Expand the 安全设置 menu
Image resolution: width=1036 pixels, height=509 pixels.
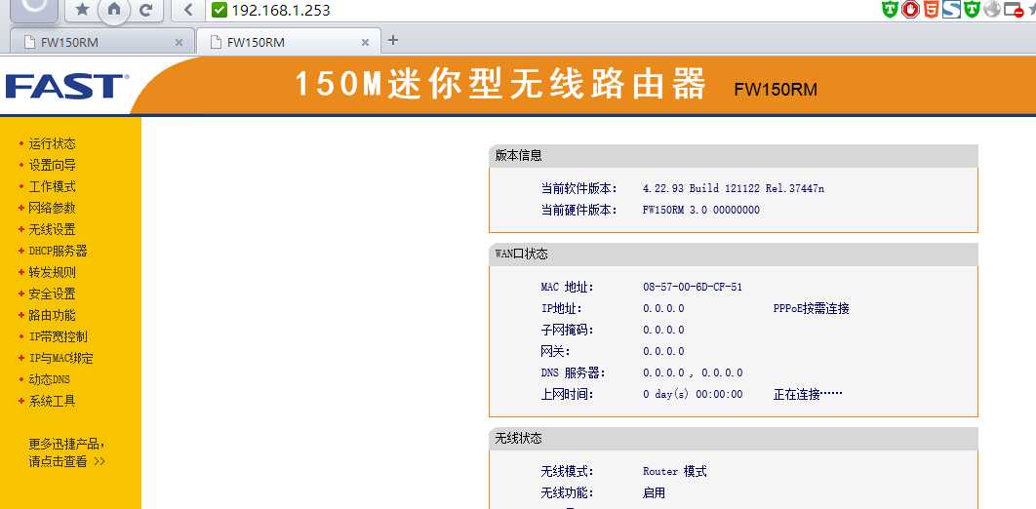tap(52, 294)
